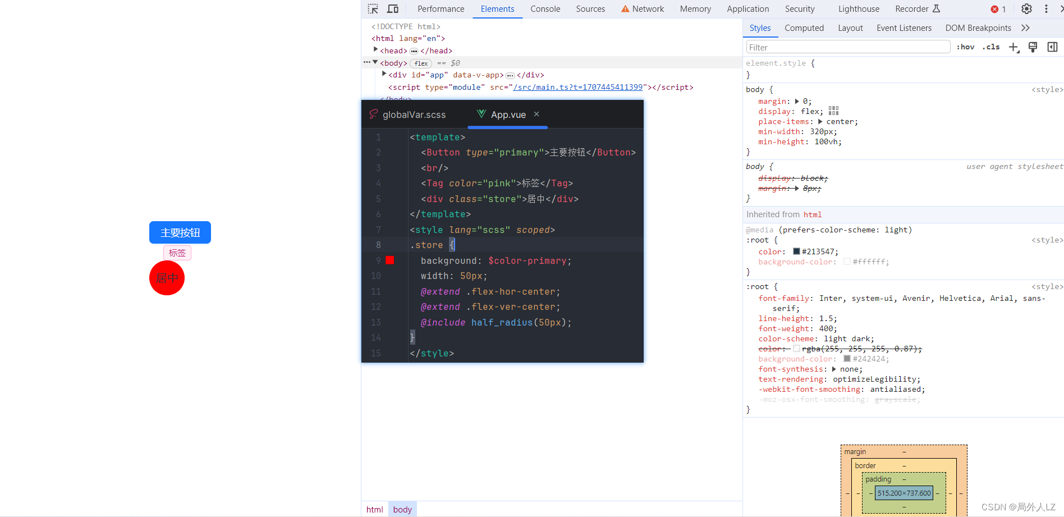Image resolution: width=1064 pixels, height=517 pixels.
Task: Expand the place-items shorthand value
Action: [820, 122]
